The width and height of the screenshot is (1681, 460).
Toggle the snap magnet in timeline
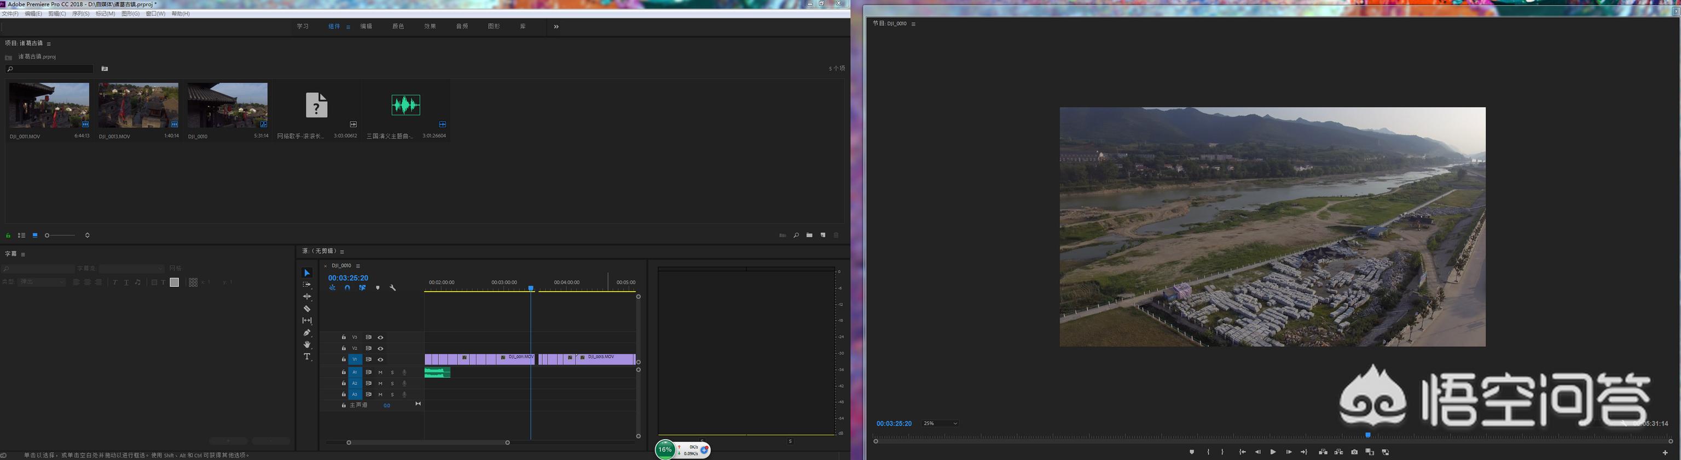pos(347,288)
